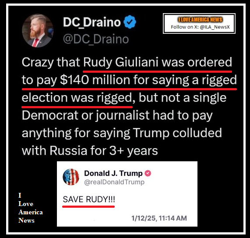The height and width of the screenshot is (238, 250).
Task: Click the red underline beneath SAVE RUDY
Action: (88, 206)
